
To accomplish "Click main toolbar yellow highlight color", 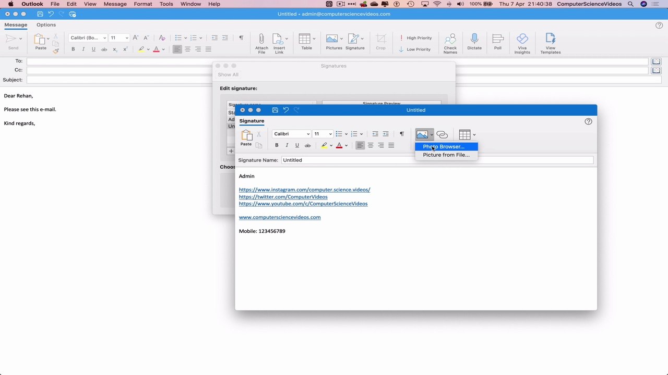I will 141,49.
